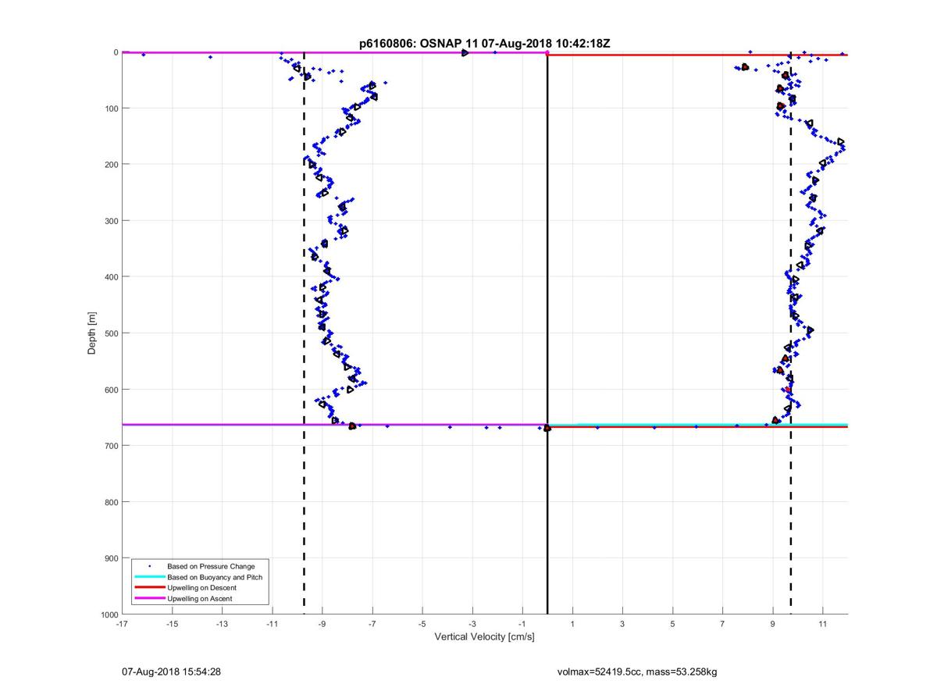Click the velocity tick label '-17'
Viewport: 937px width, 691px height.
122,624
